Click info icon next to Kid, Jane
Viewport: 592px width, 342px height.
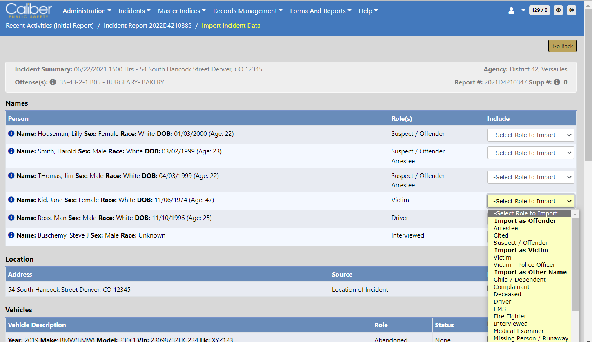[11, 200]
